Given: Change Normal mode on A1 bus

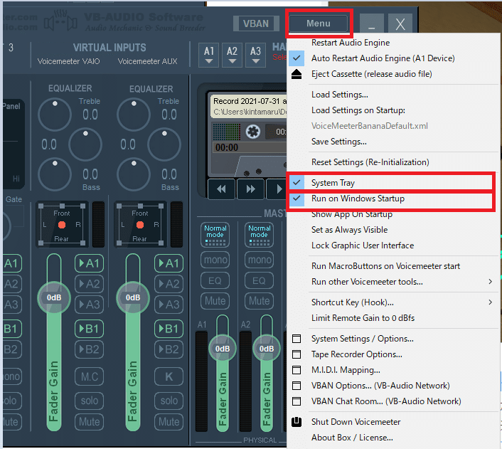Looking at the screenshot, I should pos(215,235).
